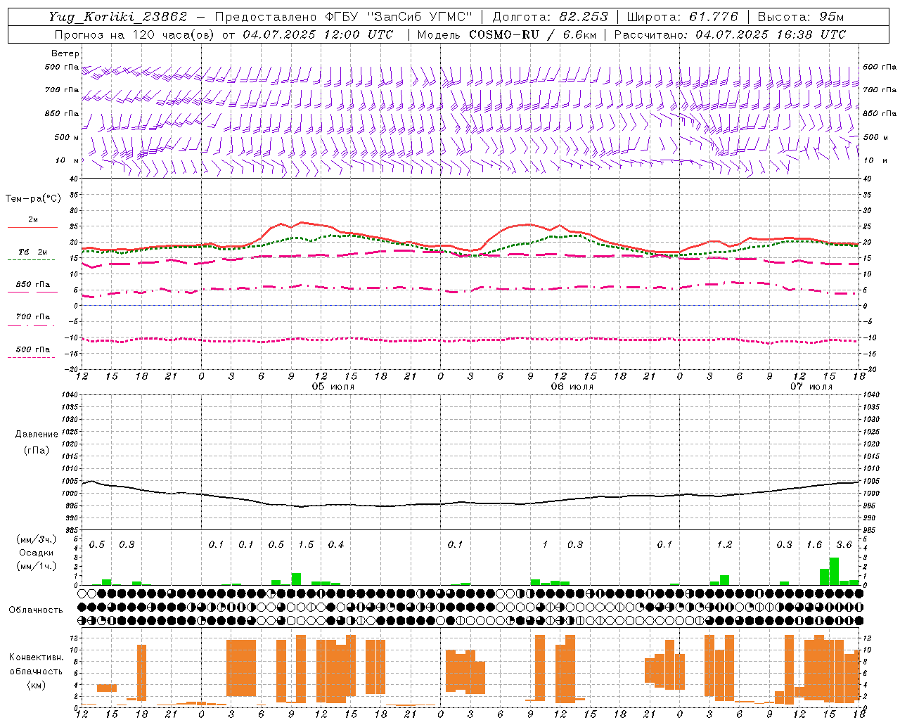Click precipitation value 1.5
Viewport: 900px width, 720px height.
[x=306, y=544]
